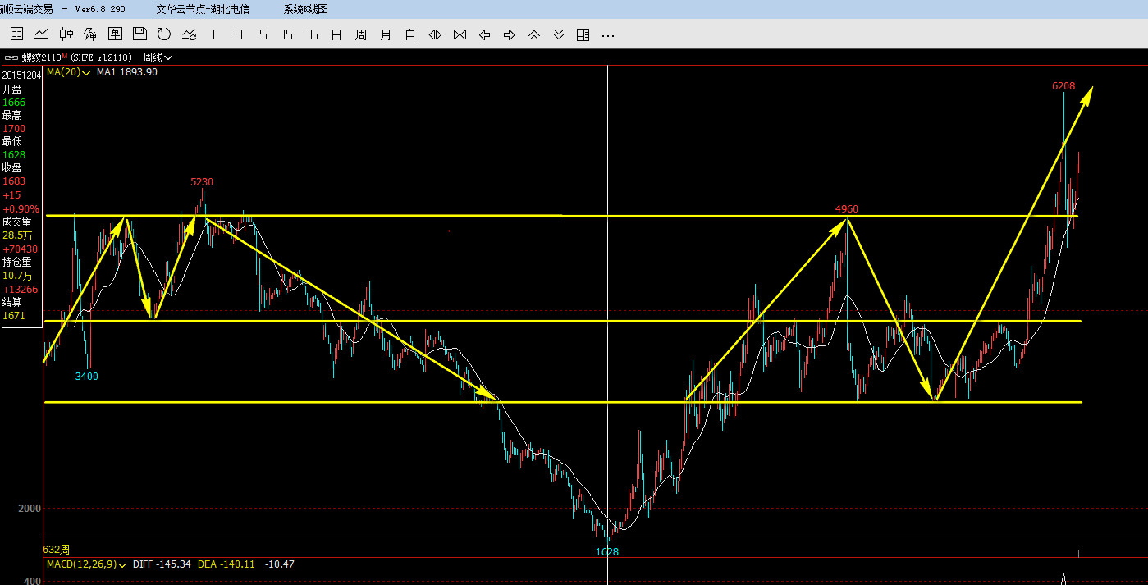Toggle the chain link icon beside 螺纹2110
The image size is (1148, 585).
click(11, 57)
